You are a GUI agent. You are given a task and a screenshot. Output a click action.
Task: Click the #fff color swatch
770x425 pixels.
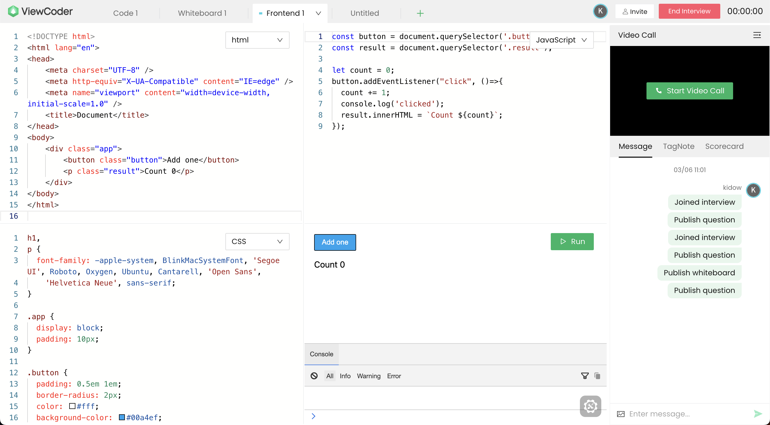(x=72, y=406)
